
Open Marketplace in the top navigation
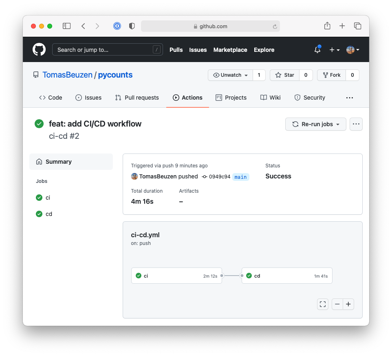tap(230, 50)
